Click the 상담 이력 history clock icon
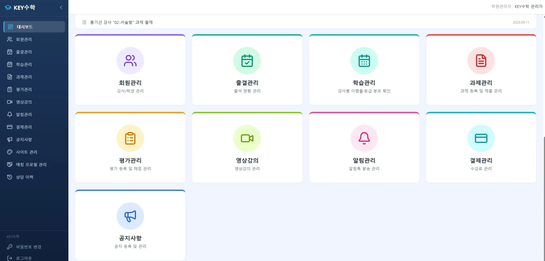The image size is (545, 261). coord(10,177)
